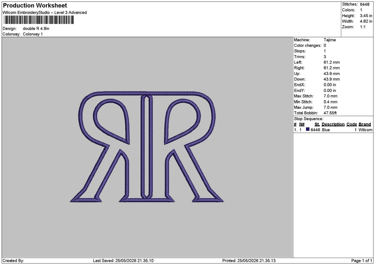This screenshot has width=375, height=265.
Task: Click the Production Worksheet title
Action: pyautogui.click(x=35, y=5)
